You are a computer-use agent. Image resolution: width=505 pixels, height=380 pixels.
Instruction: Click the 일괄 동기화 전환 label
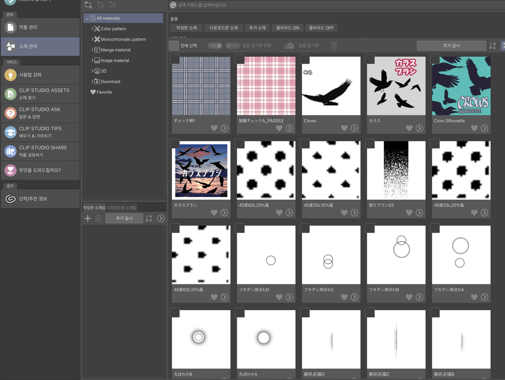[257, 46]
